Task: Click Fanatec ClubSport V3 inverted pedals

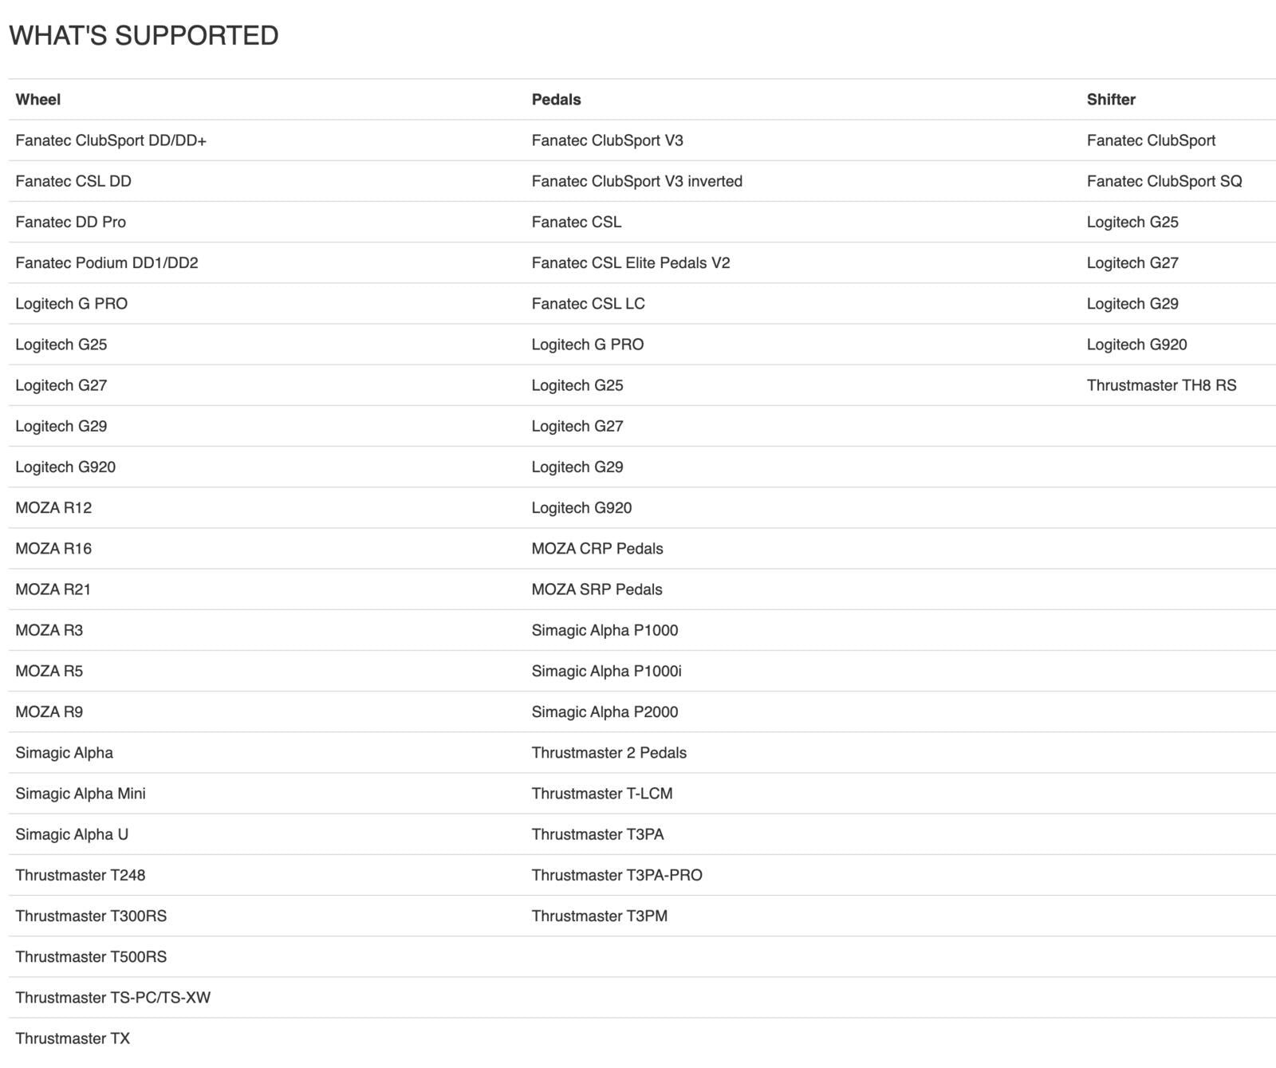Action: tap(636, 182)
